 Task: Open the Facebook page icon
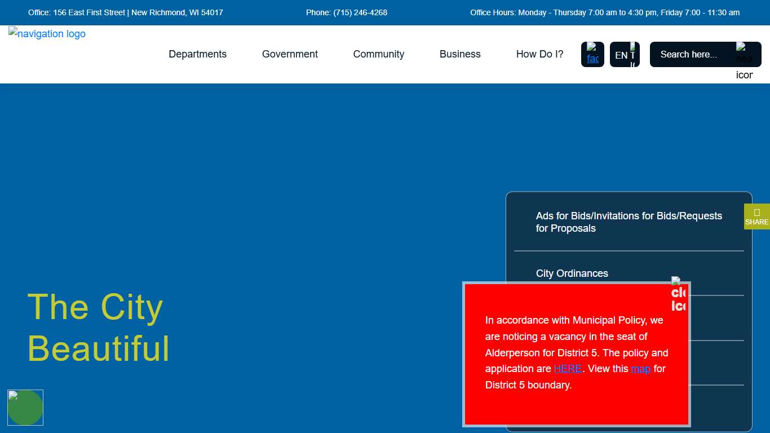pyautogui.click(x=592, y=54)
